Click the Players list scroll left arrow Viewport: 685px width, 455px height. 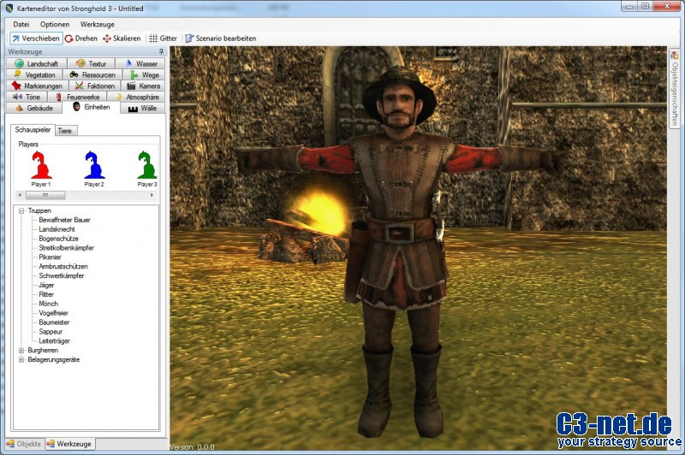[x=20, y=195]
